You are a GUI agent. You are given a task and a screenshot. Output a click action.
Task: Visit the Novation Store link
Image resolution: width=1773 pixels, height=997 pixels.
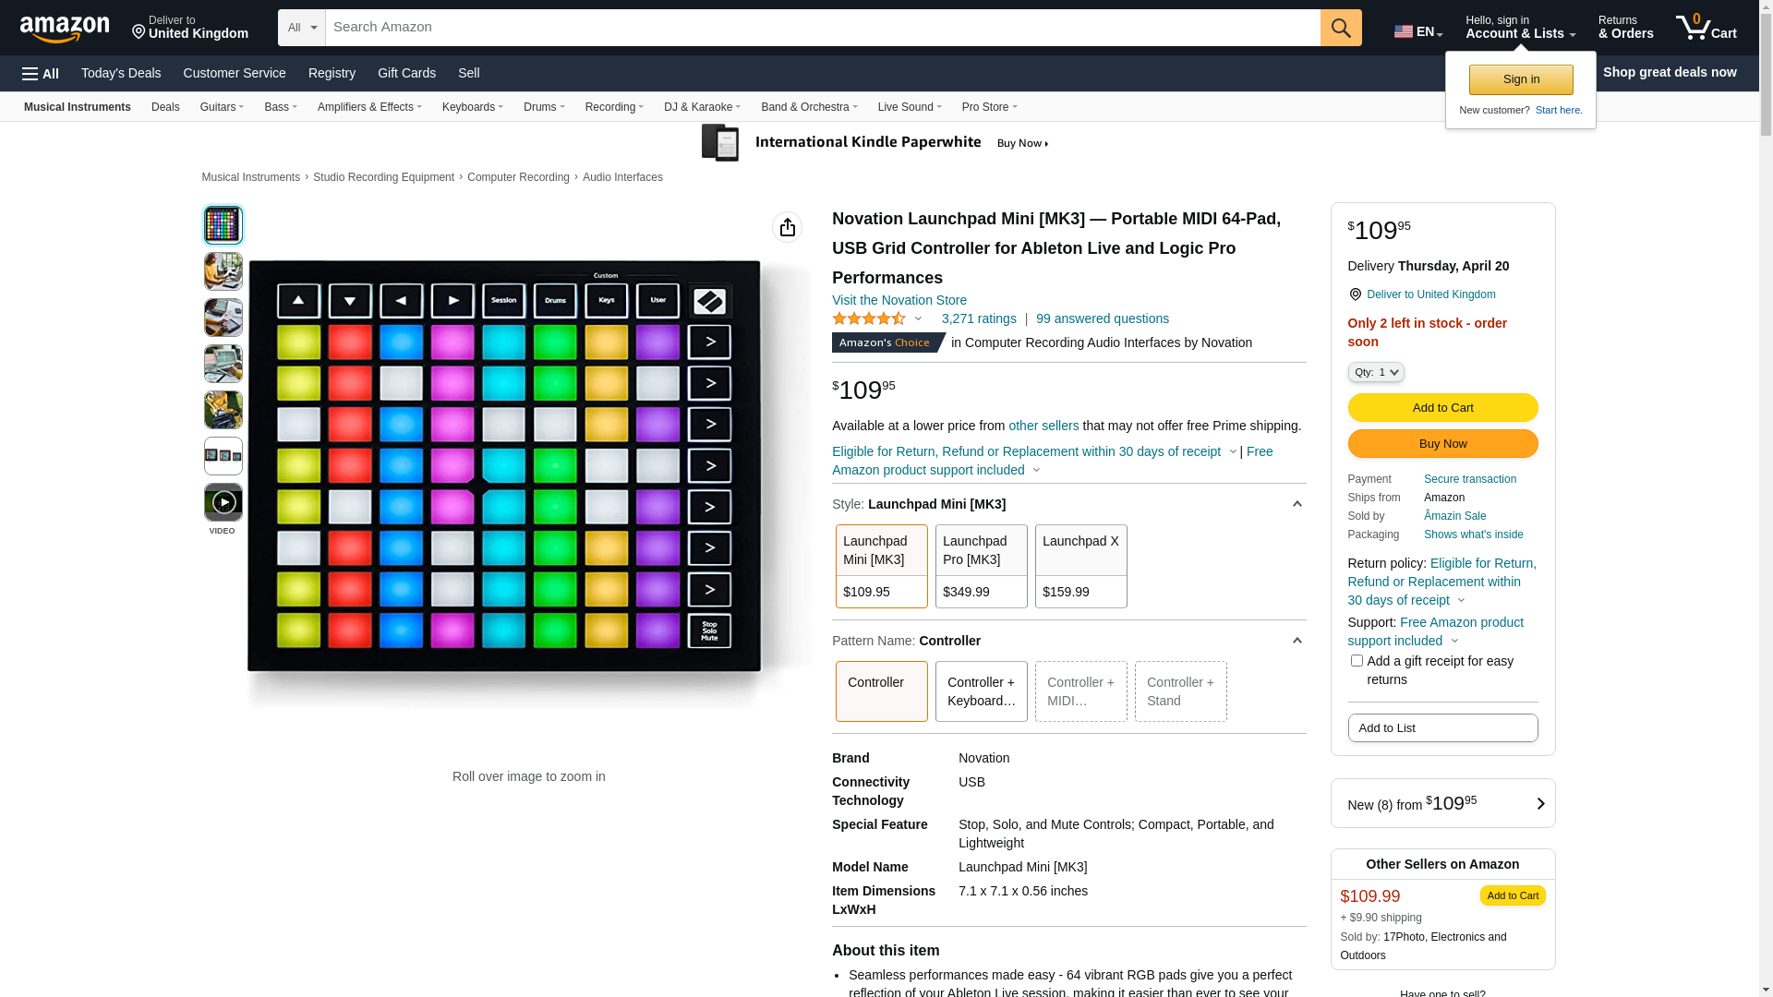tap(899, 300)
